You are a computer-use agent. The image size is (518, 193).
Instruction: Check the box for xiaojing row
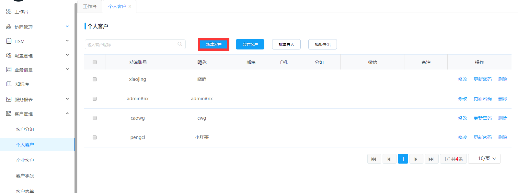coord(95,79)
